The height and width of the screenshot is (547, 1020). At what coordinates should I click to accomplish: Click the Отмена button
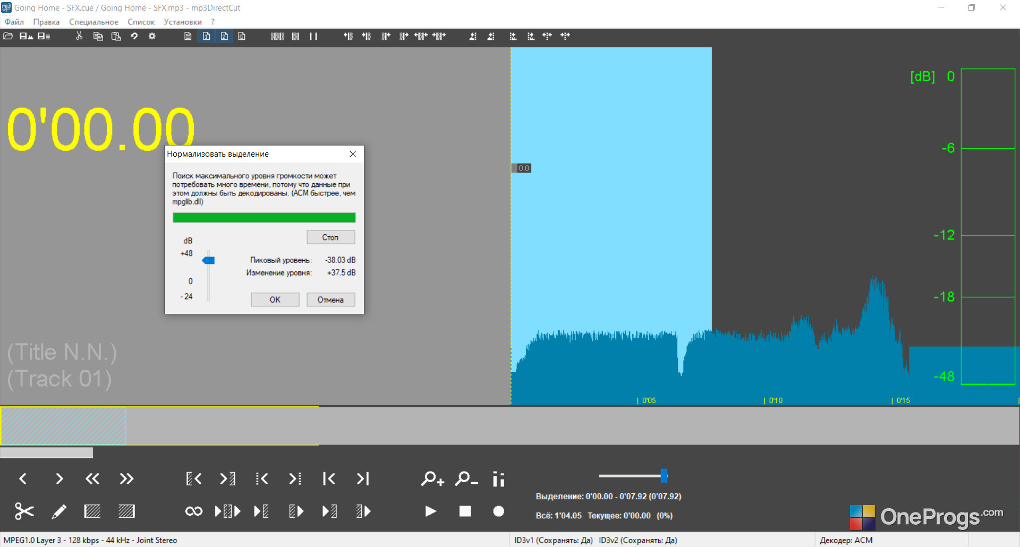pos(330,300)
